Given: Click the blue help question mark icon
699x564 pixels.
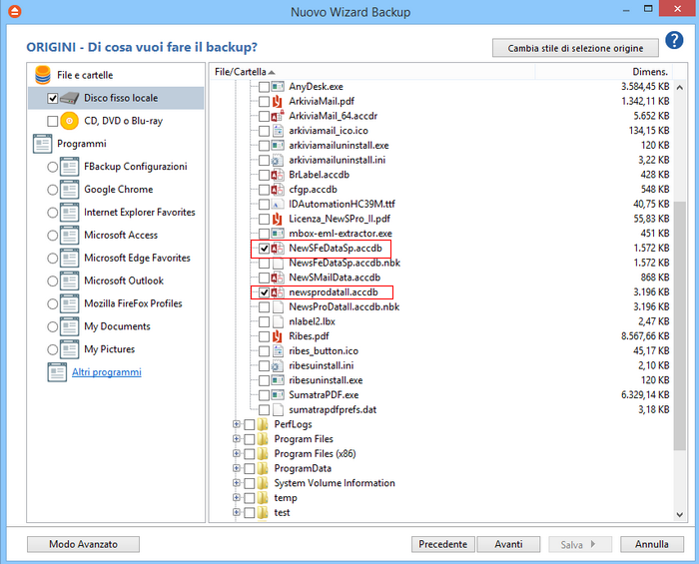Looking at the screenshot, I should click(674, 41).
